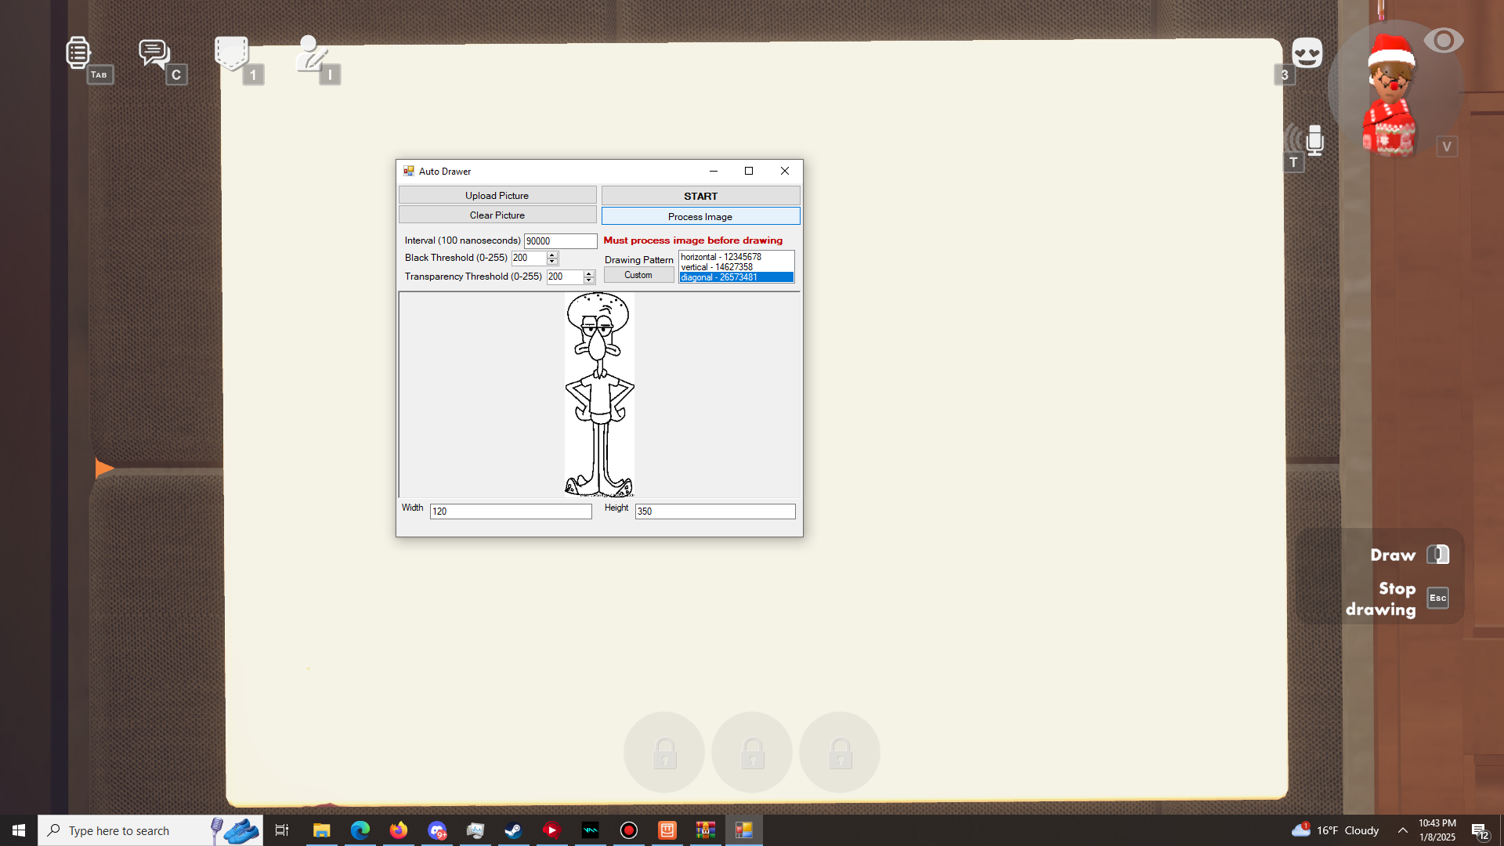Open the heart-eyes emoji expressions icon
The width and height of the screenshot is (1504, 846).
click(x=1307, y=53)
